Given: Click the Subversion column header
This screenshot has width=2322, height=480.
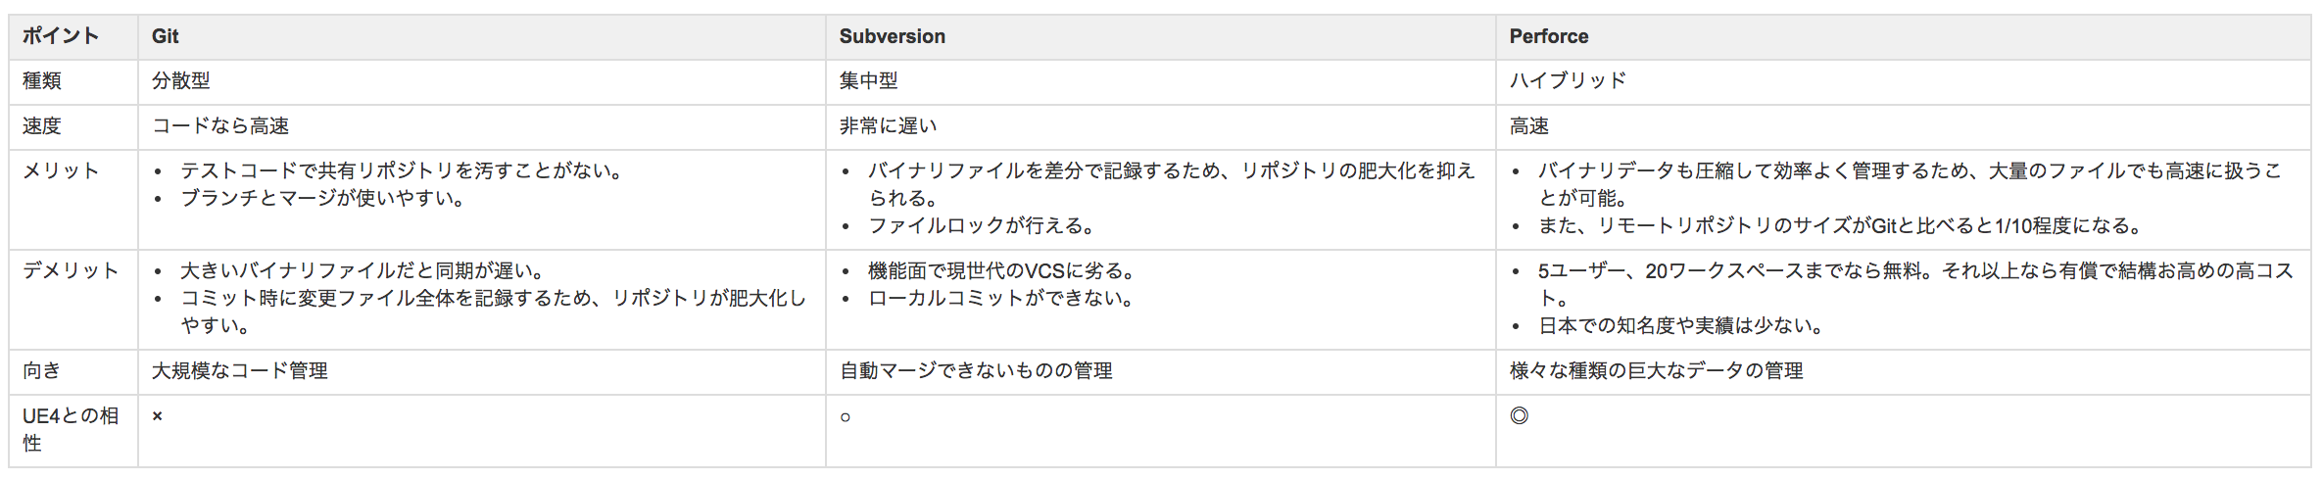Looking at the screenshot, I should 892,36.
